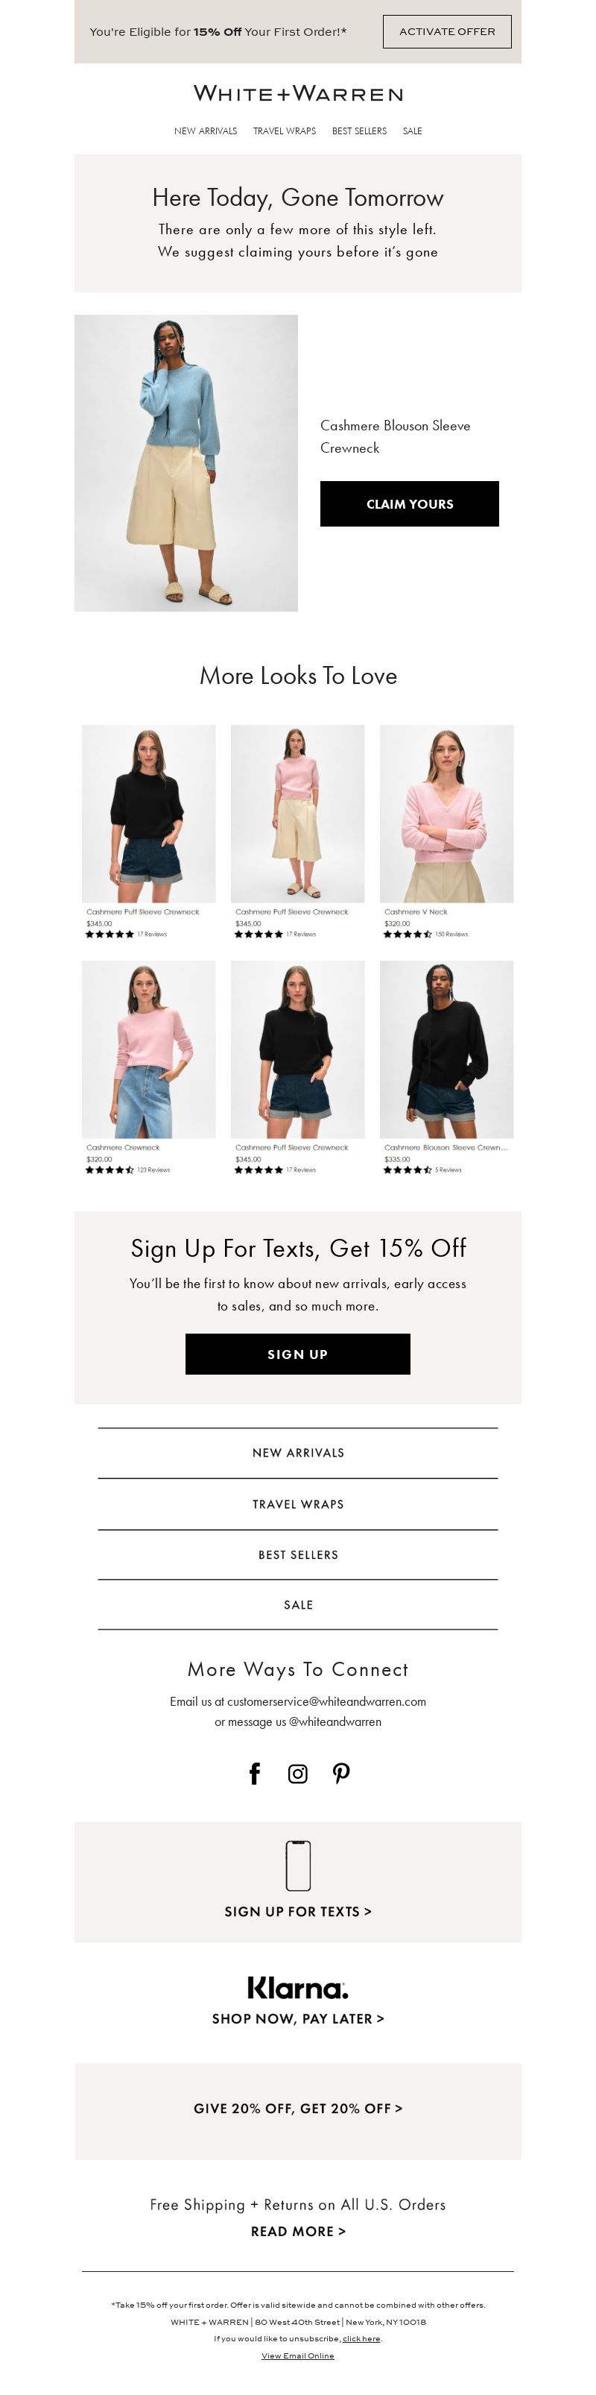Viewport: 596px width, 2395px height.
Task: Click the Activate Offer button
Action: (448, 31)
